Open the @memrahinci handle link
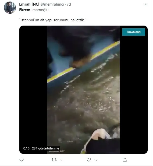 tap(52, 4)
